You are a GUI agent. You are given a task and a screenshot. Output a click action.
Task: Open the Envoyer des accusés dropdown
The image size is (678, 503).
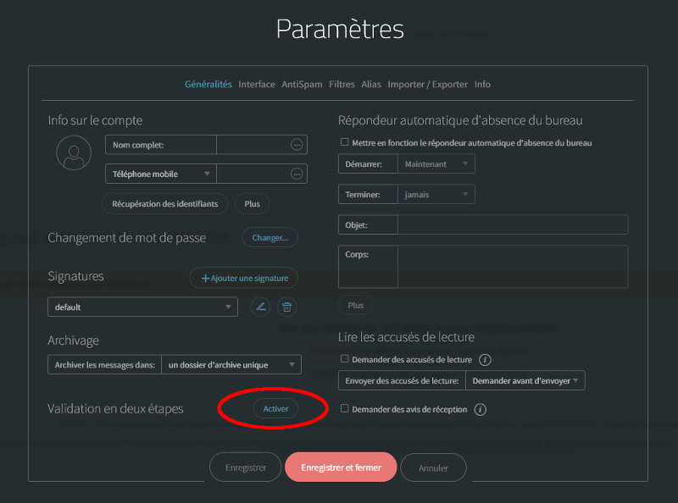point(525,381)
